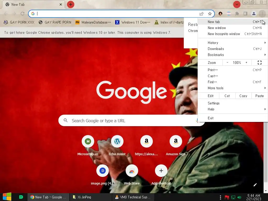Click Paste in the Edit row
This screenshot has height=201, width=268.
pos(259,96)
